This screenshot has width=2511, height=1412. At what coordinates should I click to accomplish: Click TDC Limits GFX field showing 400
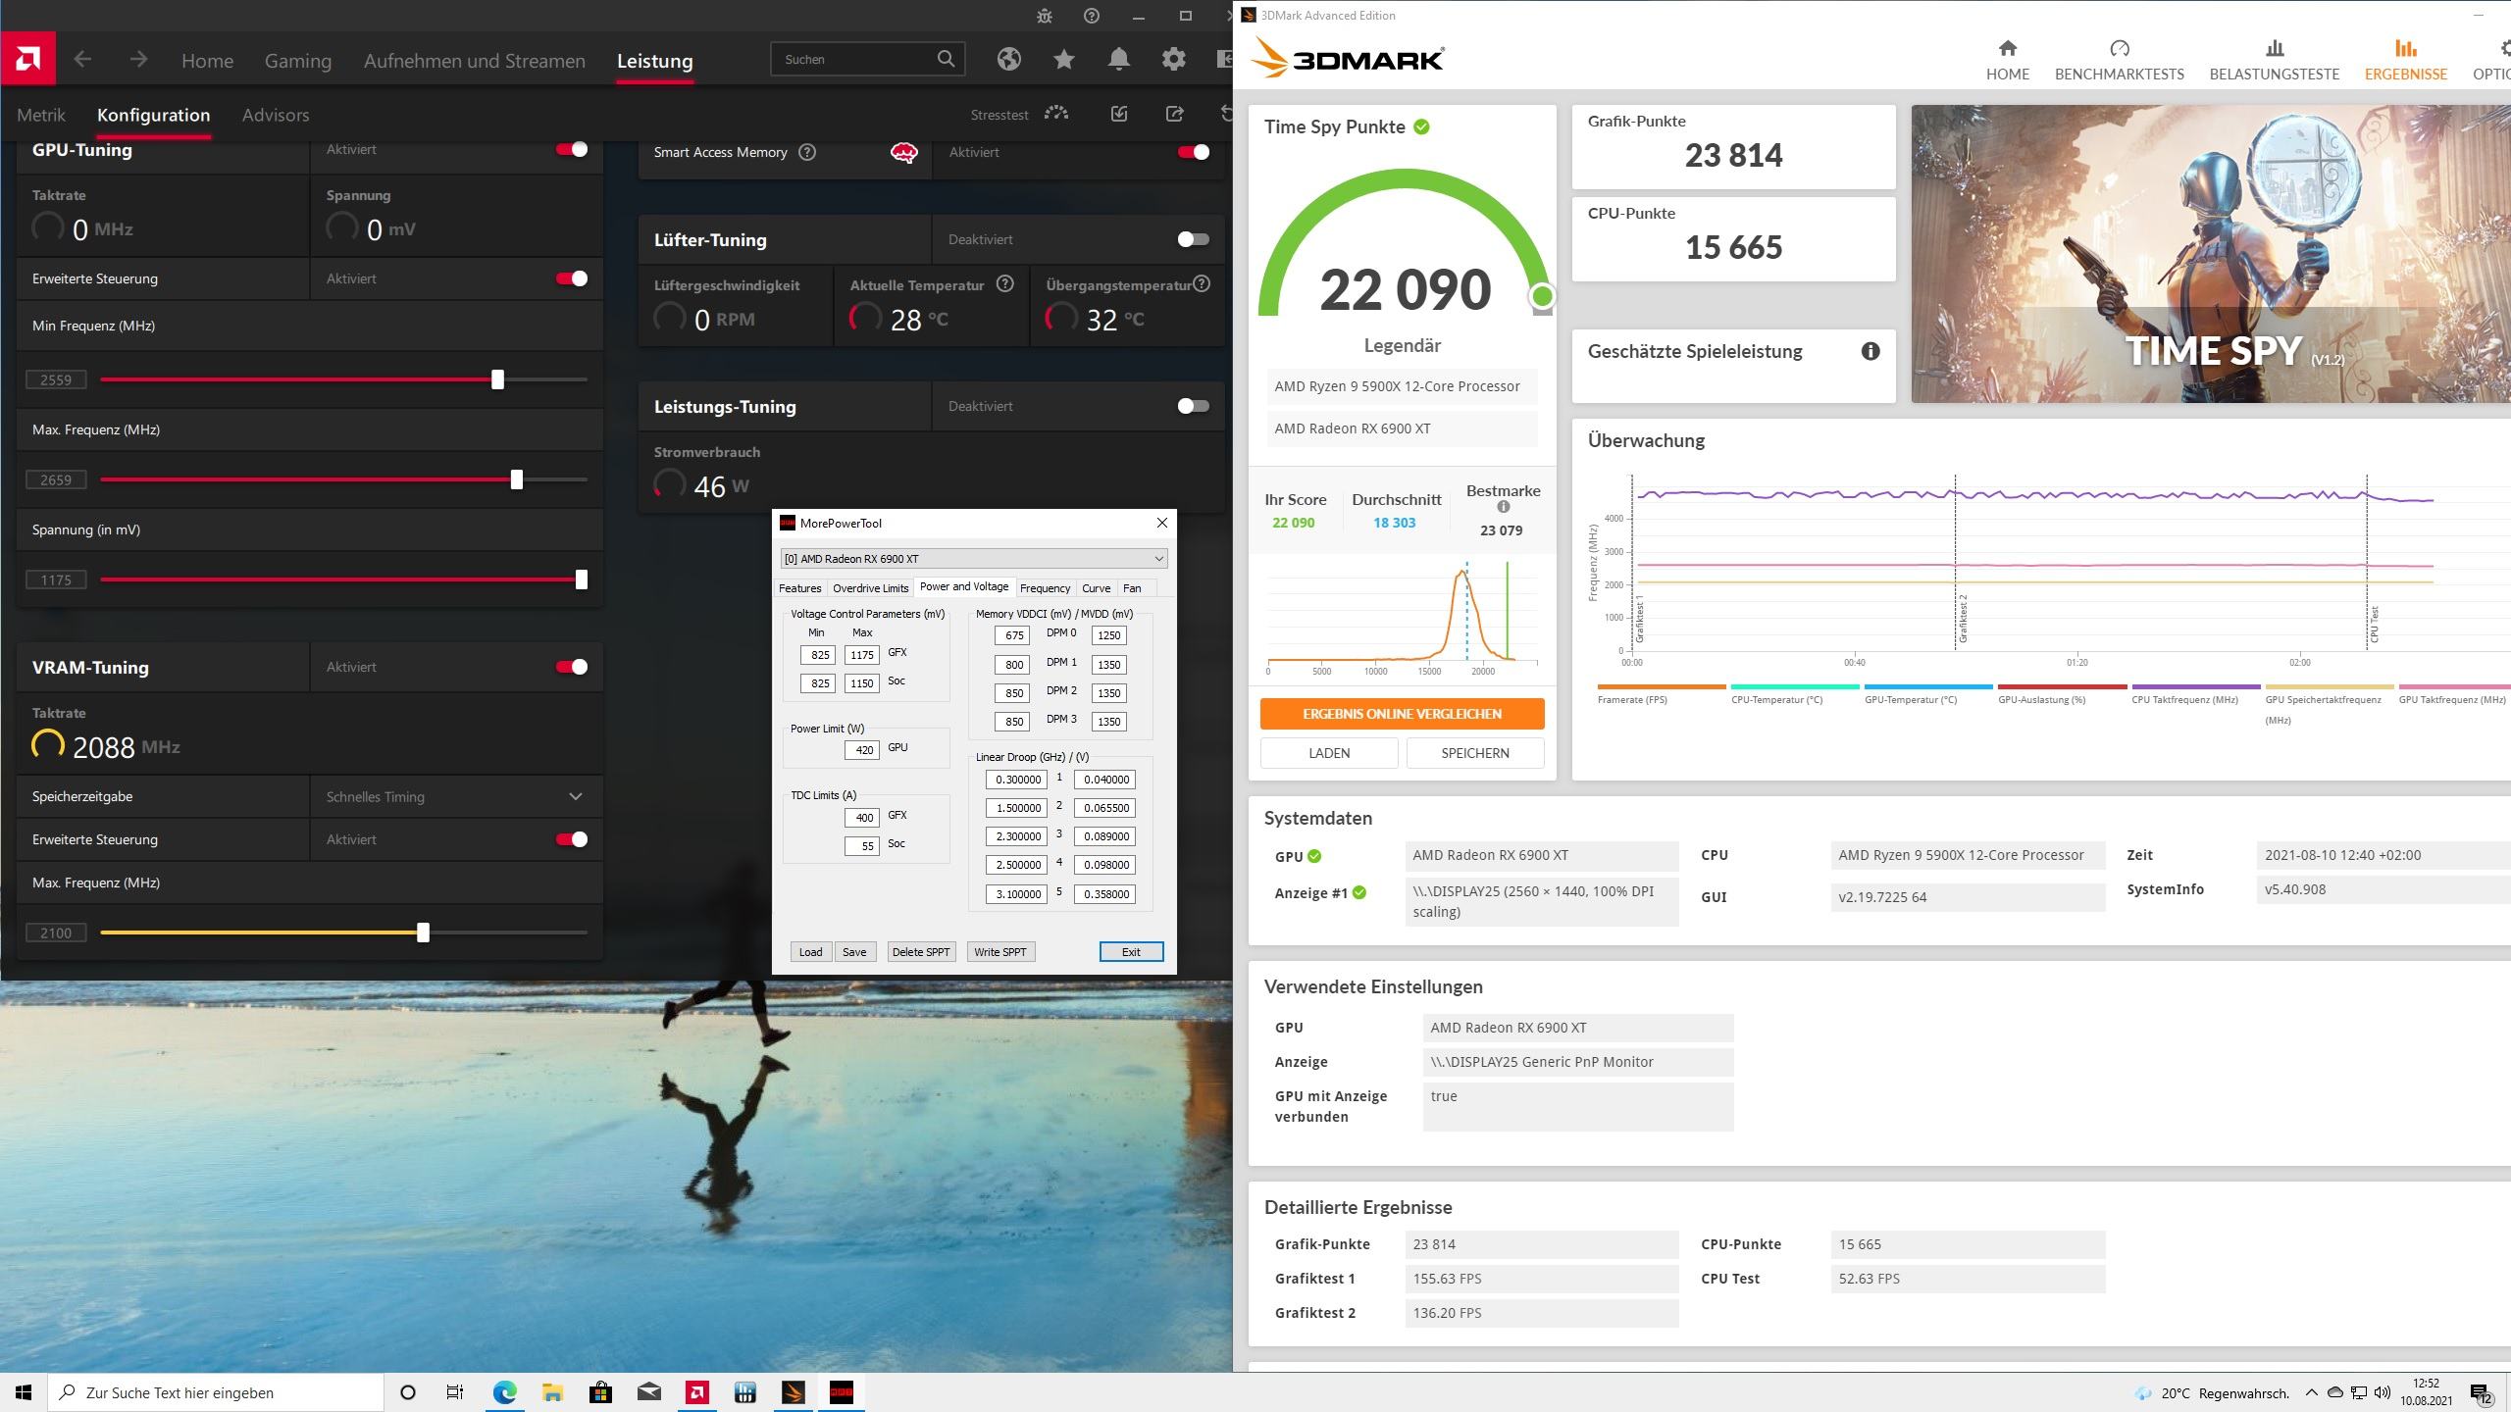862,818
